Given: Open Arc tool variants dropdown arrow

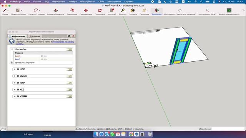Looking at the screenshot, I should pos(39,10).
